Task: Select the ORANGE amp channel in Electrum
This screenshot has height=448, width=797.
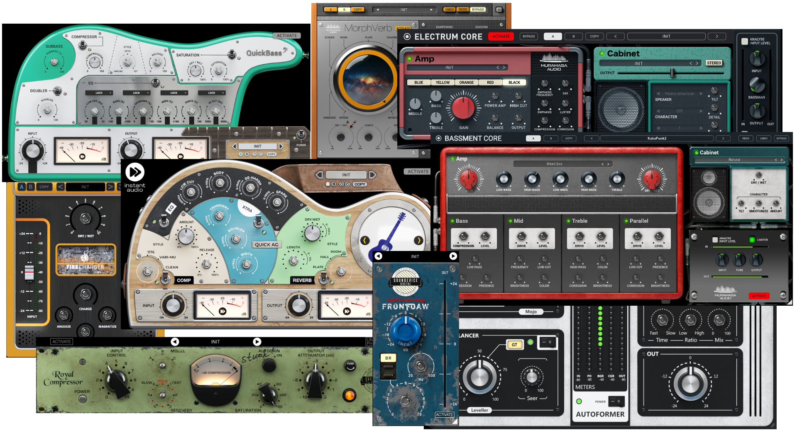Action: (x=467, y=83)
